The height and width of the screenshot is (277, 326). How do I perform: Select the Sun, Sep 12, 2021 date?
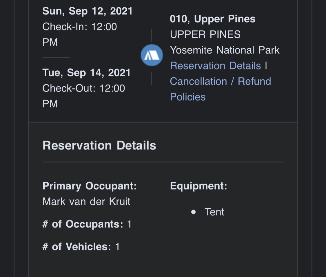88,11
